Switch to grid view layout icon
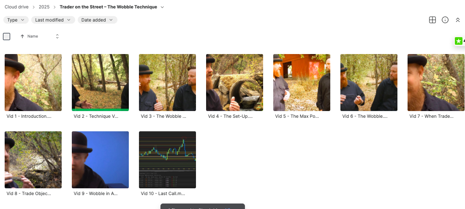The width and height of the screenshot is (465, 209). (x=432, y=20)
